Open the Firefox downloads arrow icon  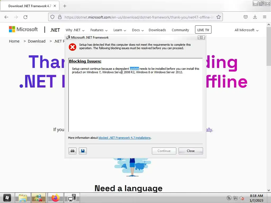click(255, 17)
